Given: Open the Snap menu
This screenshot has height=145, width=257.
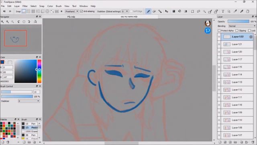Looking at the screenshot, I should (42, 6).
